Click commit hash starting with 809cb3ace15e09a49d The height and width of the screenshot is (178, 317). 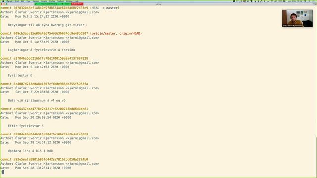click(51, 33)
